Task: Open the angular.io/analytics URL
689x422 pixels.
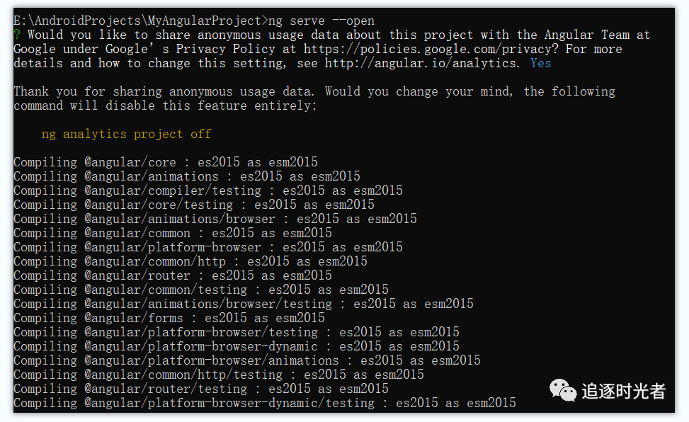Action: pyautogui.click(x=422, y=63)
